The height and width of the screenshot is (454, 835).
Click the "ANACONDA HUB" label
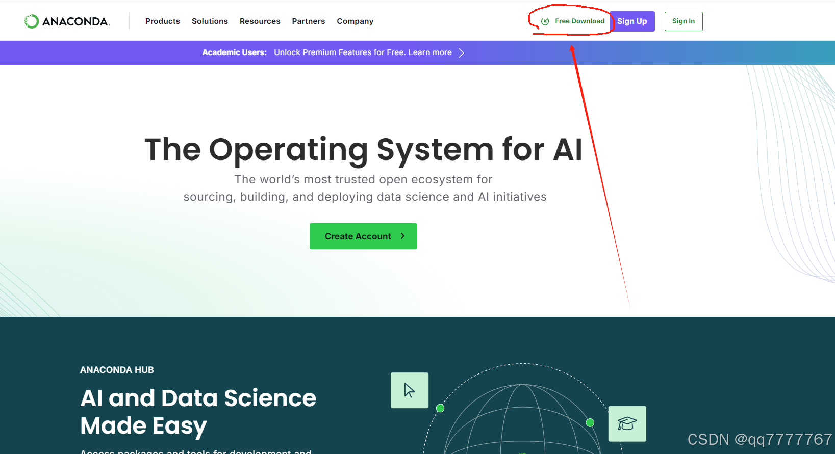117,370
